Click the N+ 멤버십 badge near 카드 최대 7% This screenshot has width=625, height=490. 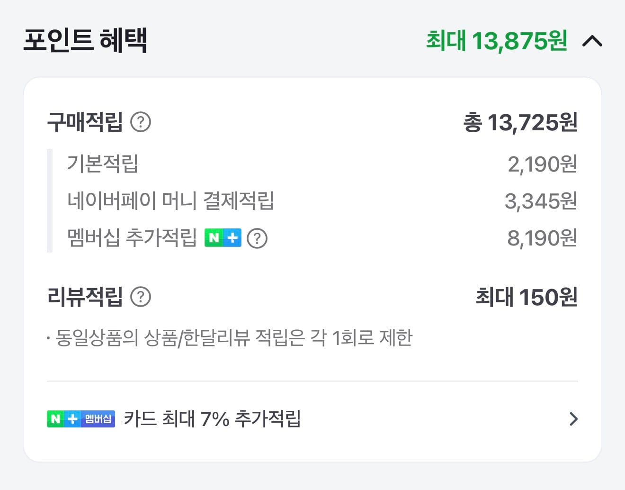[x=80, y=419]
